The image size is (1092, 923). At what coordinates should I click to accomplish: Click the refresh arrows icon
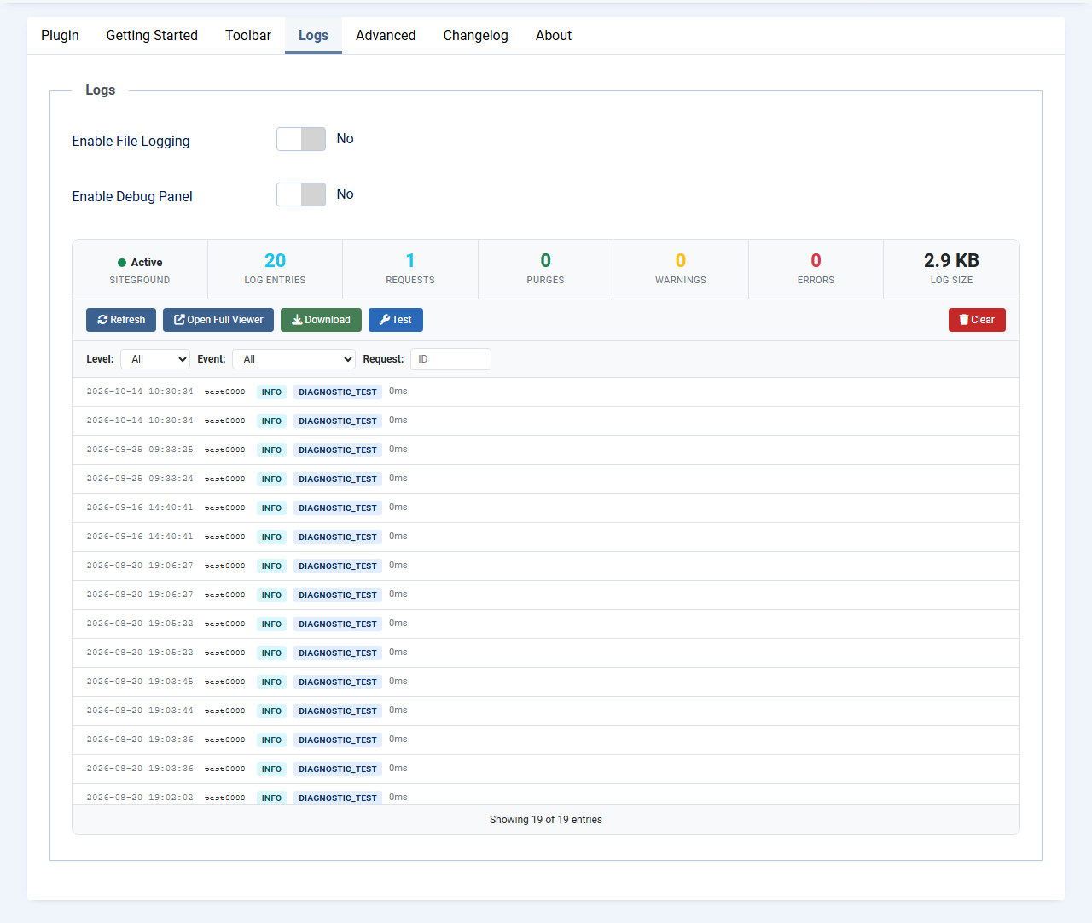[x=102, y=320]
